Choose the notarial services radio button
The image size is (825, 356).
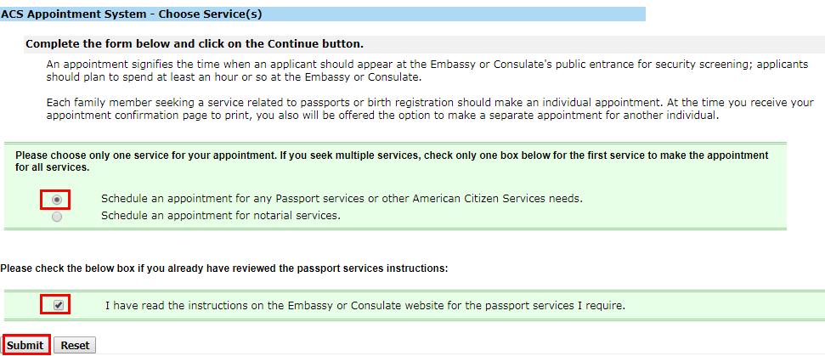pyautogui.click(x=57, y=217)
